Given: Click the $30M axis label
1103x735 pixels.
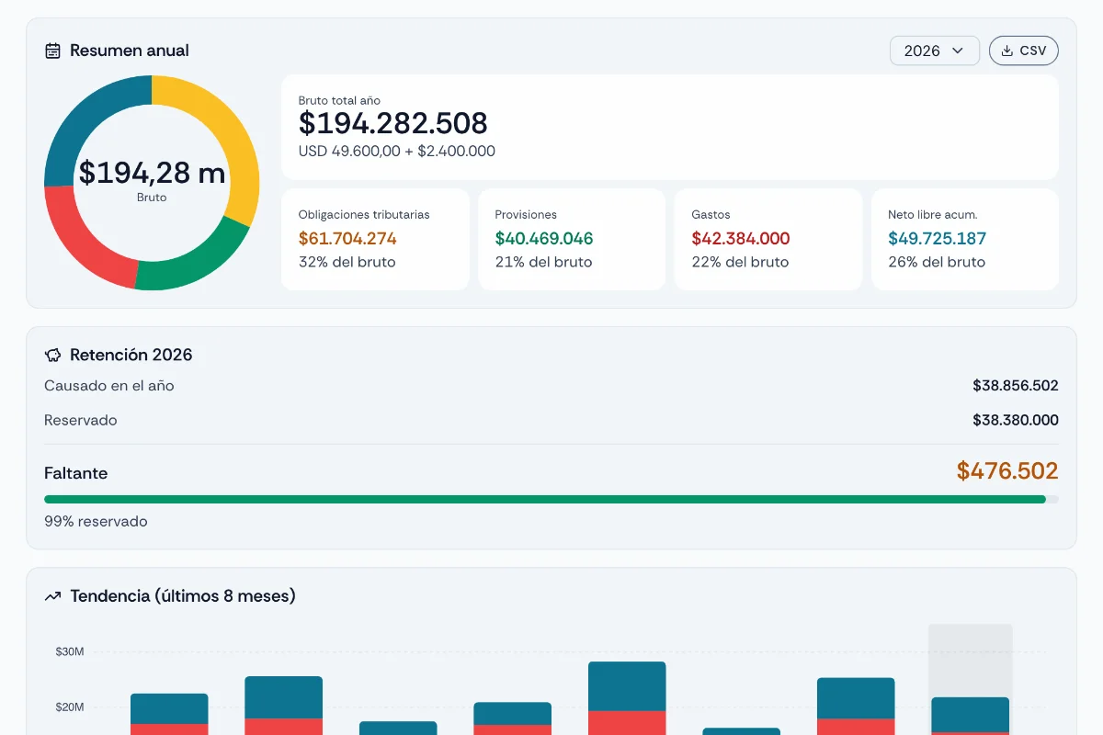Looking at the screenshot, I should pyautogui.click(x=70, y=651).
